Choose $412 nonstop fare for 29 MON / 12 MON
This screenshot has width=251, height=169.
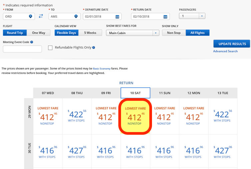(194, 116)
